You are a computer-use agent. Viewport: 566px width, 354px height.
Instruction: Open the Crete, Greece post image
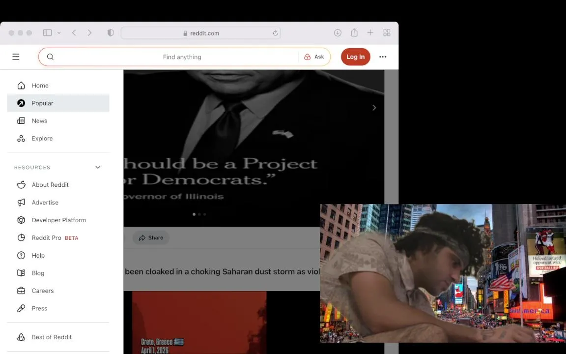tap(199, 323)
